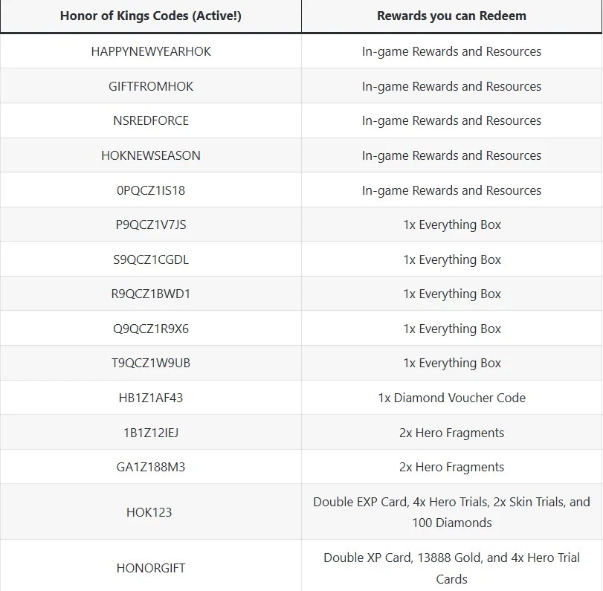The image size is (603, 591).
Task: Click the 'Honor of Kings Codes (Active!)' header
Action: tap(150, 16)
